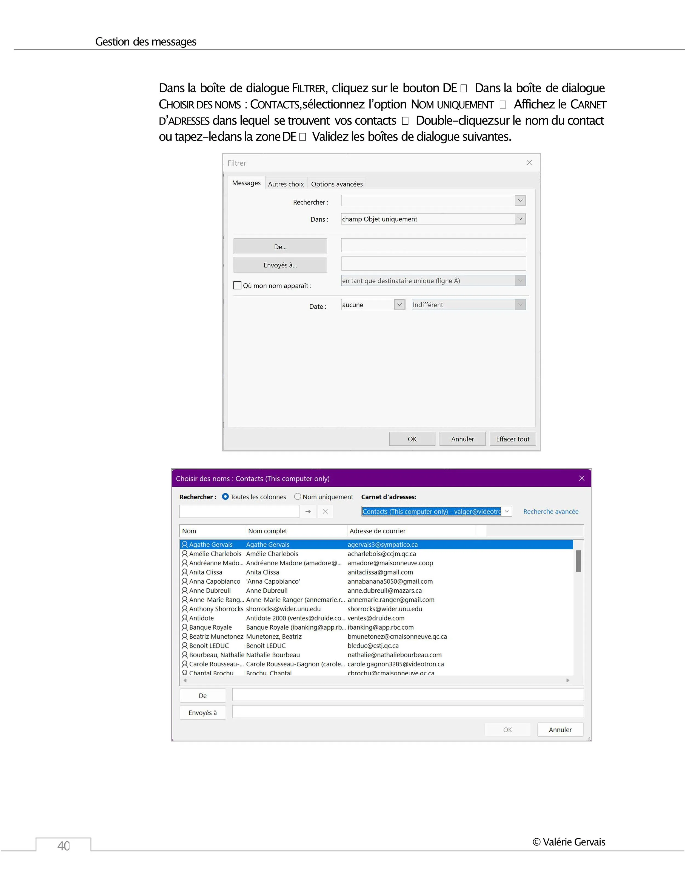Select the 'Agathe Gervais' contact row
The width and height of the screenshot is (685, 886).
376,544
